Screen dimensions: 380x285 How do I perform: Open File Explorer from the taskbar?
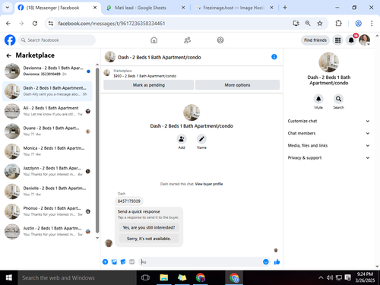[x=164, y=277]
